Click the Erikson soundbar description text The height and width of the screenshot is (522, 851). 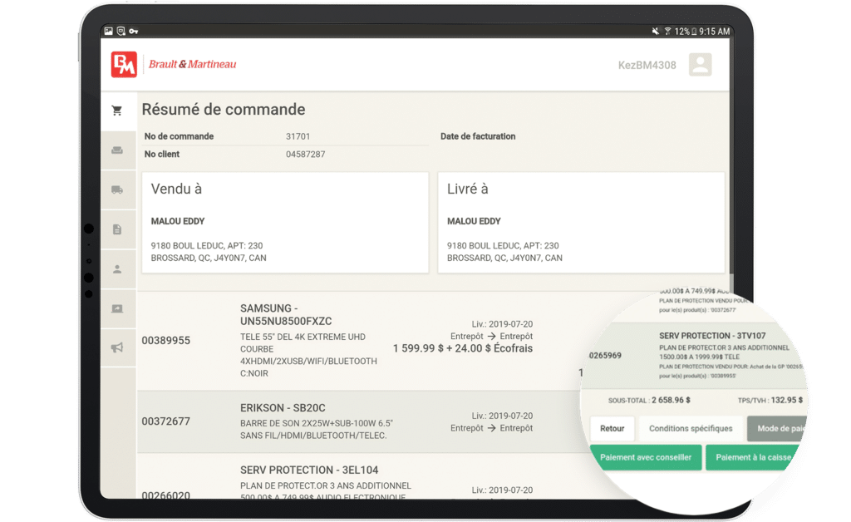click(x=317, y=429)
